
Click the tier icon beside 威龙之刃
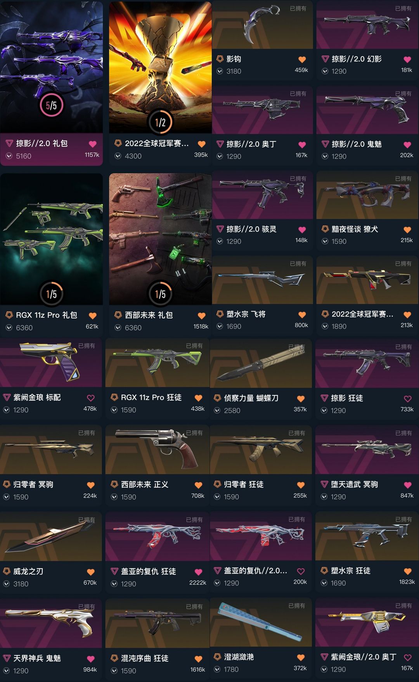pos(7,571)
